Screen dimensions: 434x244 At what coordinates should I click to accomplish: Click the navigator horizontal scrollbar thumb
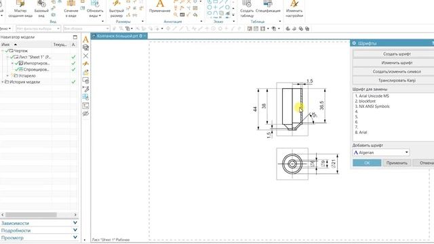click(31, 215)
